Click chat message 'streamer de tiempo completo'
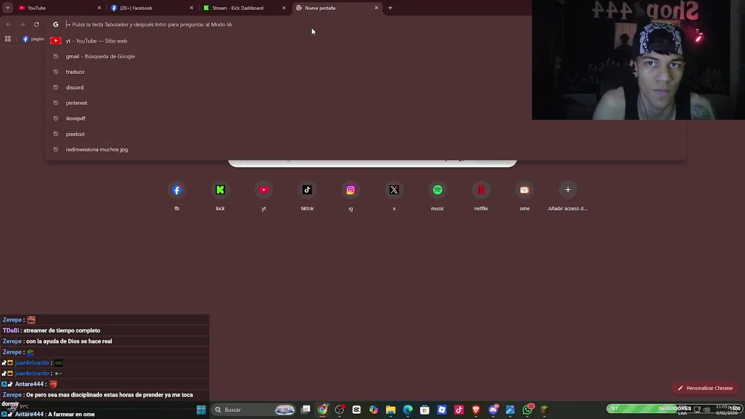Viewport: 745px width, 419px height. point(62,331)
